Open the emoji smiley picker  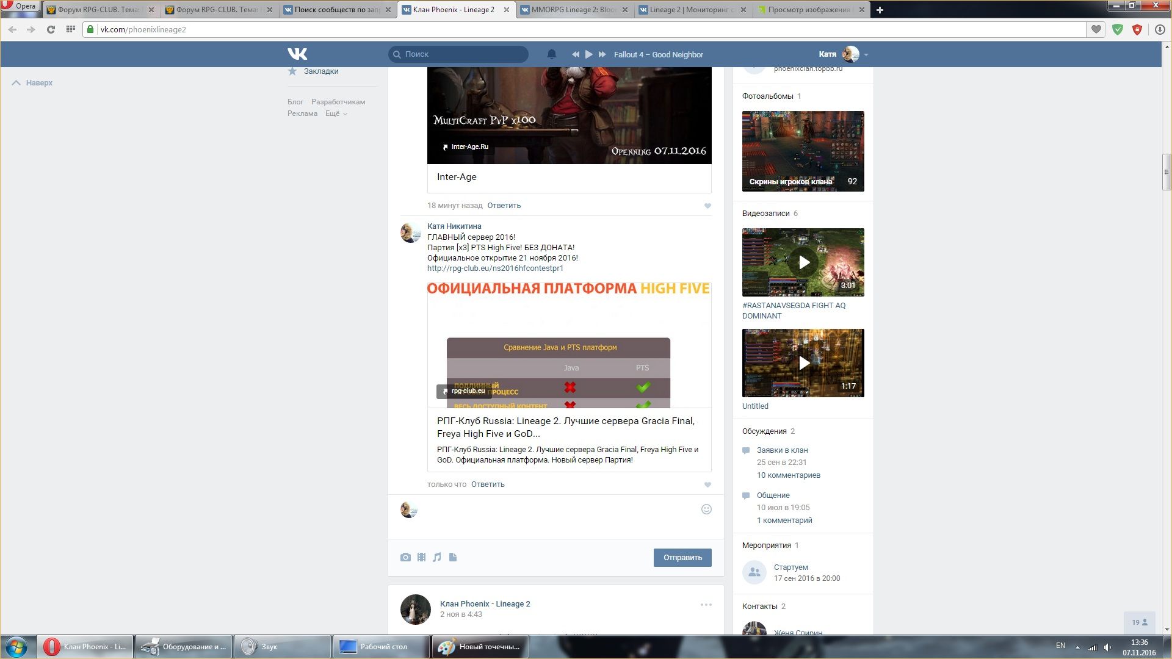(x=706, y=510)
